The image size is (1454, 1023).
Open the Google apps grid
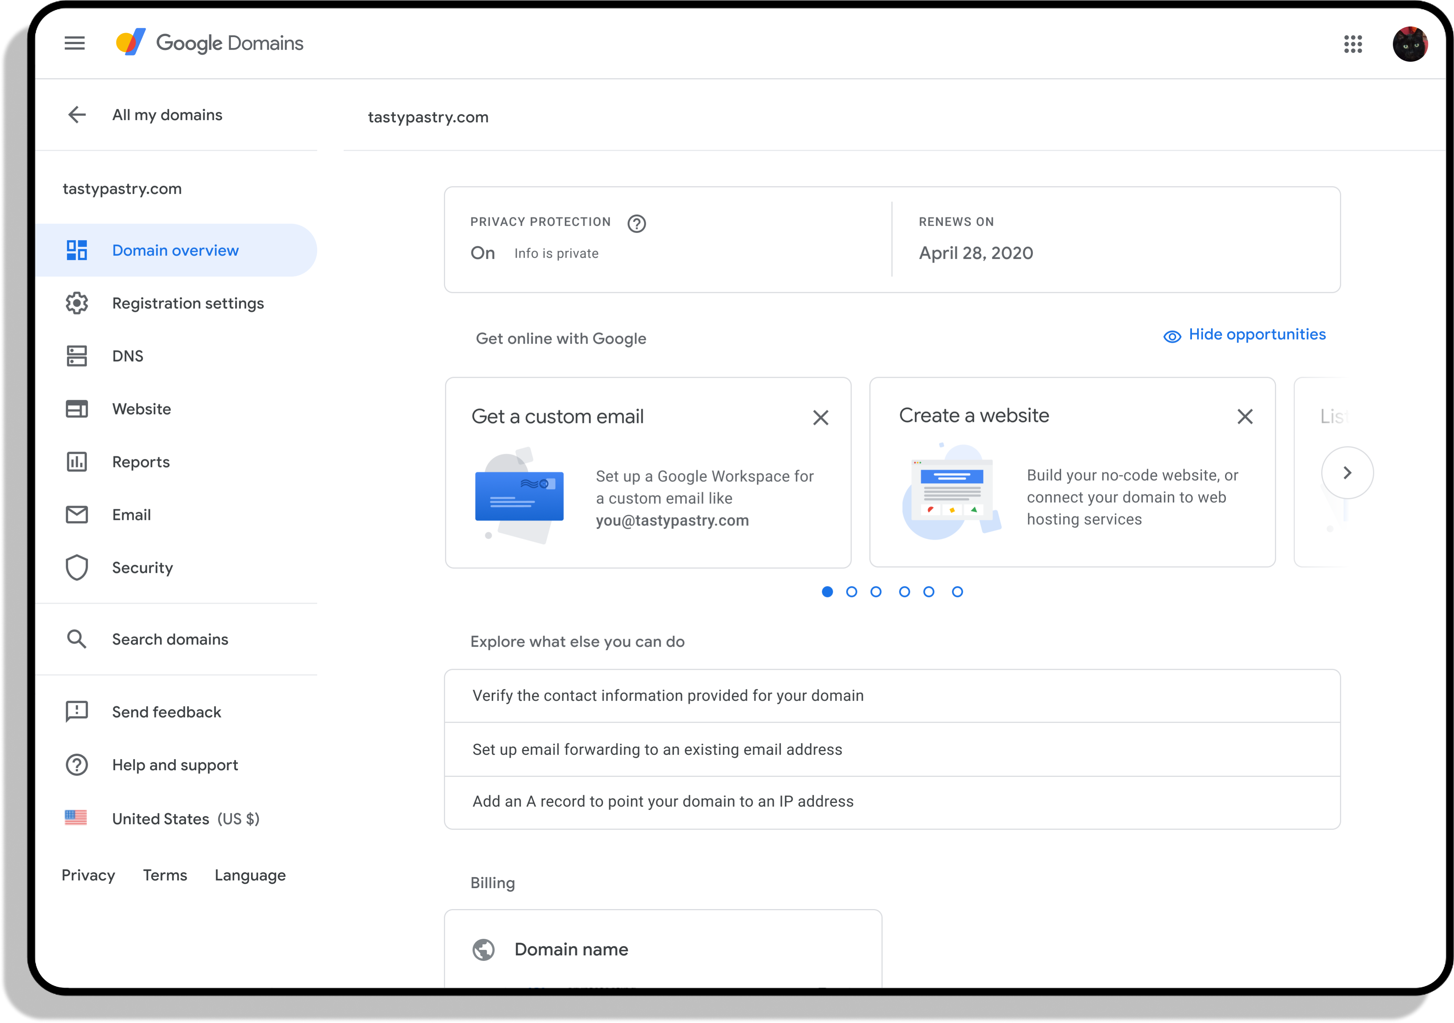coord(1353,44)
